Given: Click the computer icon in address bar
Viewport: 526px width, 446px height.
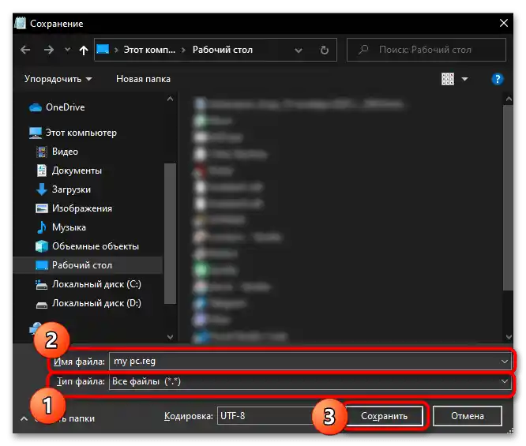Looking at the screenshot, I should click(x=103, y=50).
